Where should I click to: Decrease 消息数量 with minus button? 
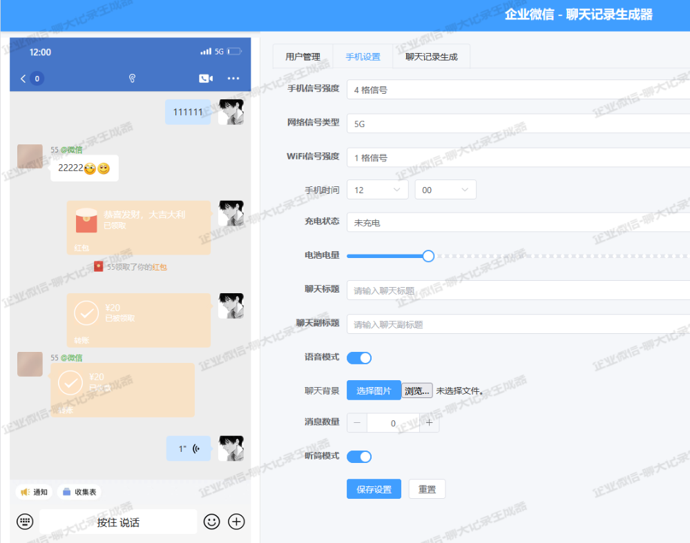click(357, 422)
